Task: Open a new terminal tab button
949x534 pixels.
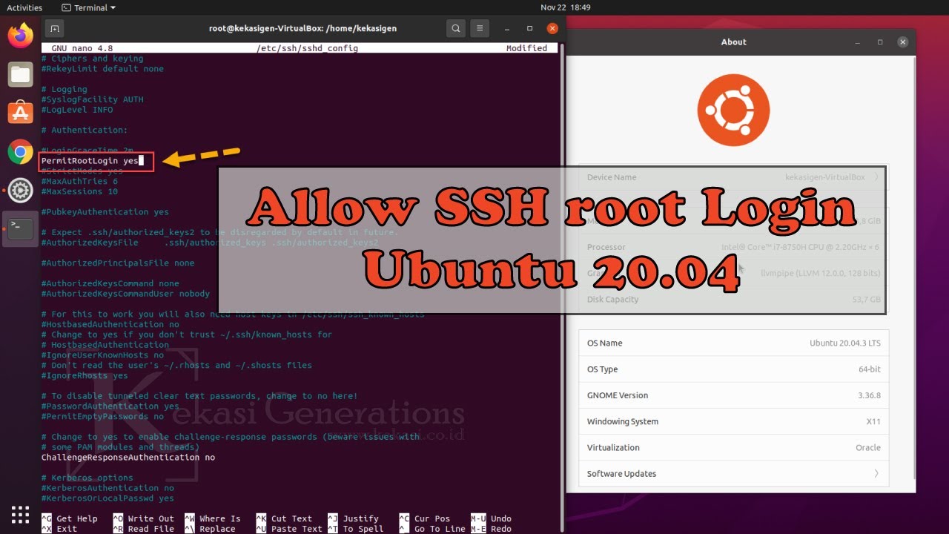Action: click(x=54, y=29)
